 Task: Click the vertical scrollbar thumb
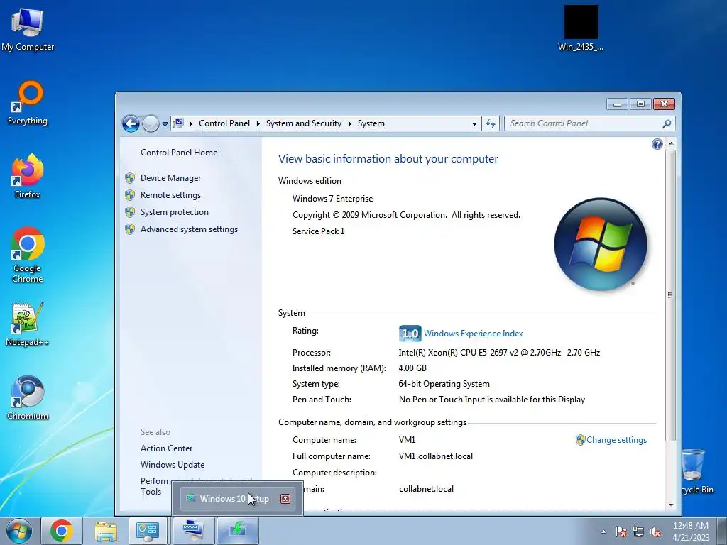pyautogui.click(x=670, y=295)
